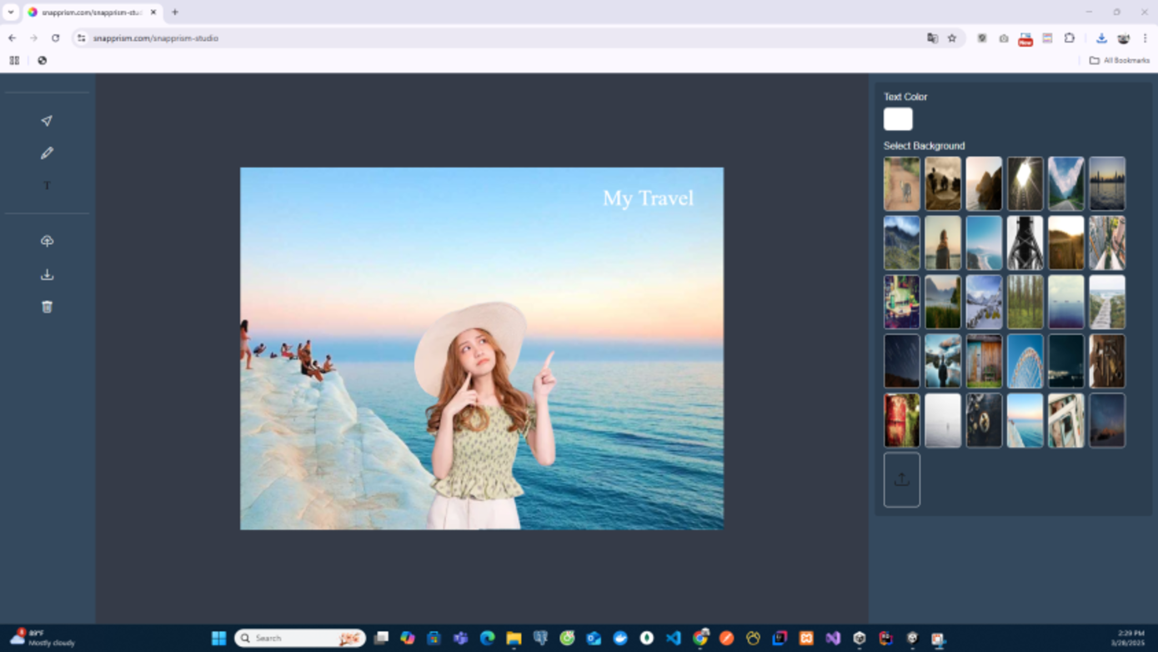Switch to the snapprism studio browser tab
The image size is (1158, 652).
pos(92,13)
